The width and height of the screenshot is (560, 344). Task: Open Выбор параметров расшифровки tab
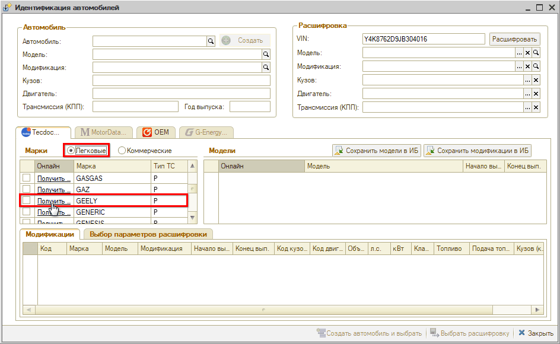coord(148,234)
